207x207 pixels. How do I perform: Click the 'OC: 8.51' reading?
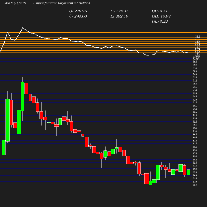pos(160,11)
